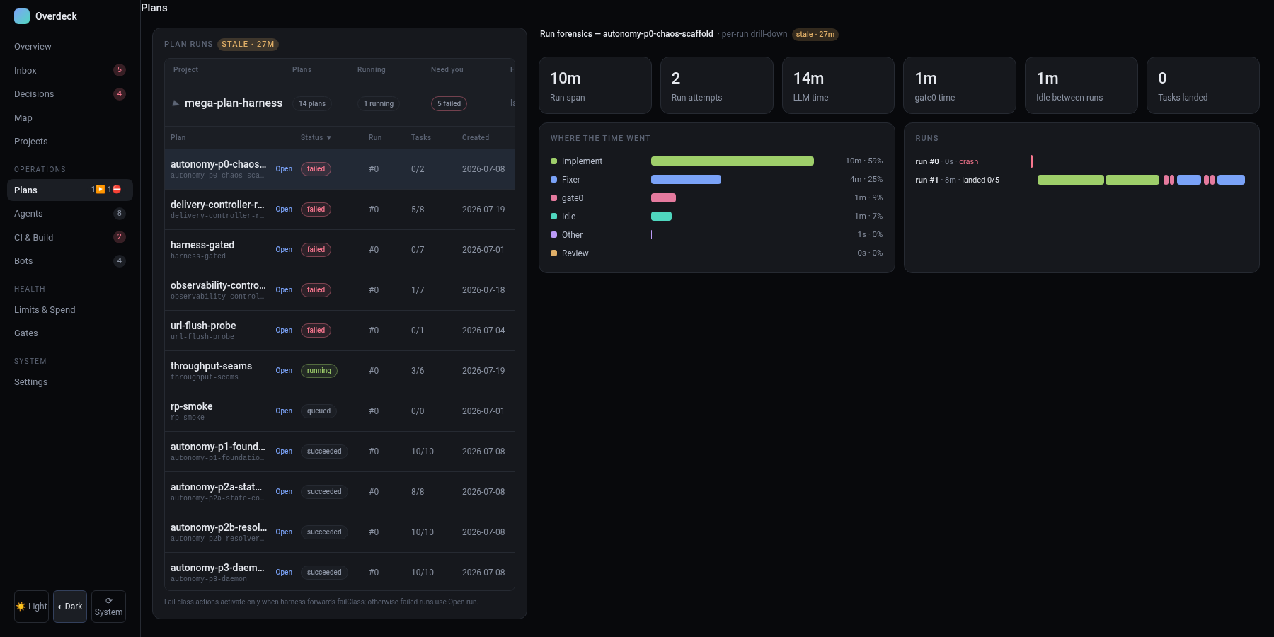Image resolution: width=1274 pixels, height=637 pixels.
Task: Click the green Implement legend dot
Action: click(554, 161)
